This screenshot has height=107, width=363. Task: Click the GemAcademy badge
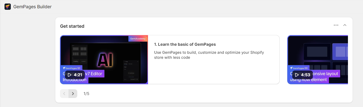point(138,39)
